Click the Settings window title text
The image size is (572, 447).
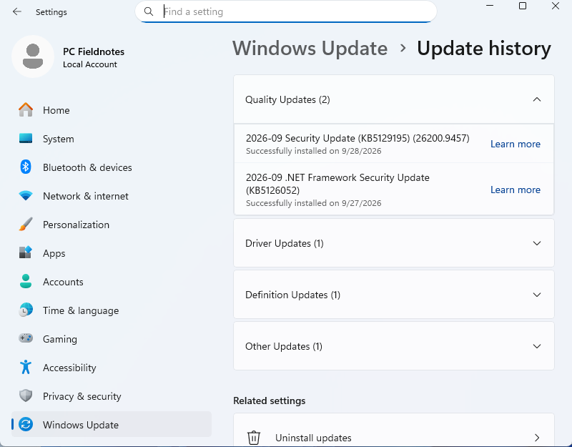[x=51, y=12]
